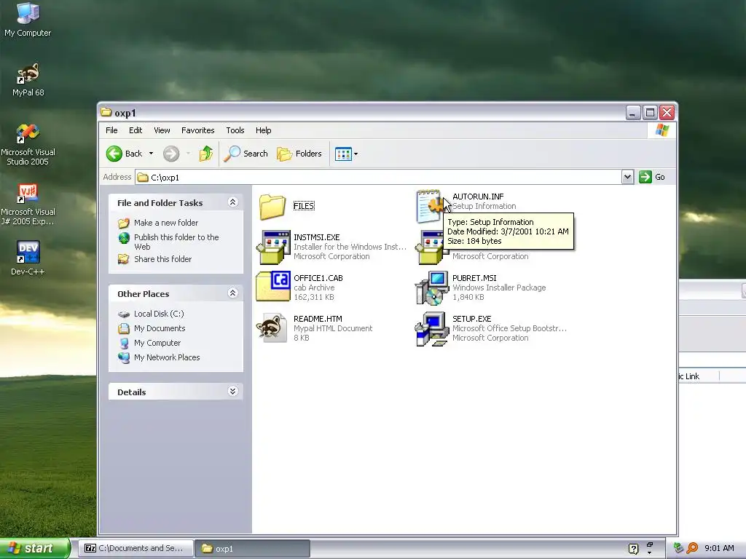The height and width of the screenshot is (559, 746).
Task: Collapse the File and Folder Tasks panel
Action: (x=232, y=202)
